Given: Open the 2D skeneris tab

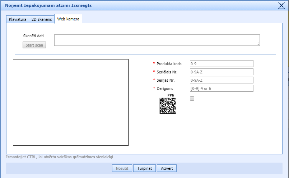Looking at the screenshot, I should point(42,19).
